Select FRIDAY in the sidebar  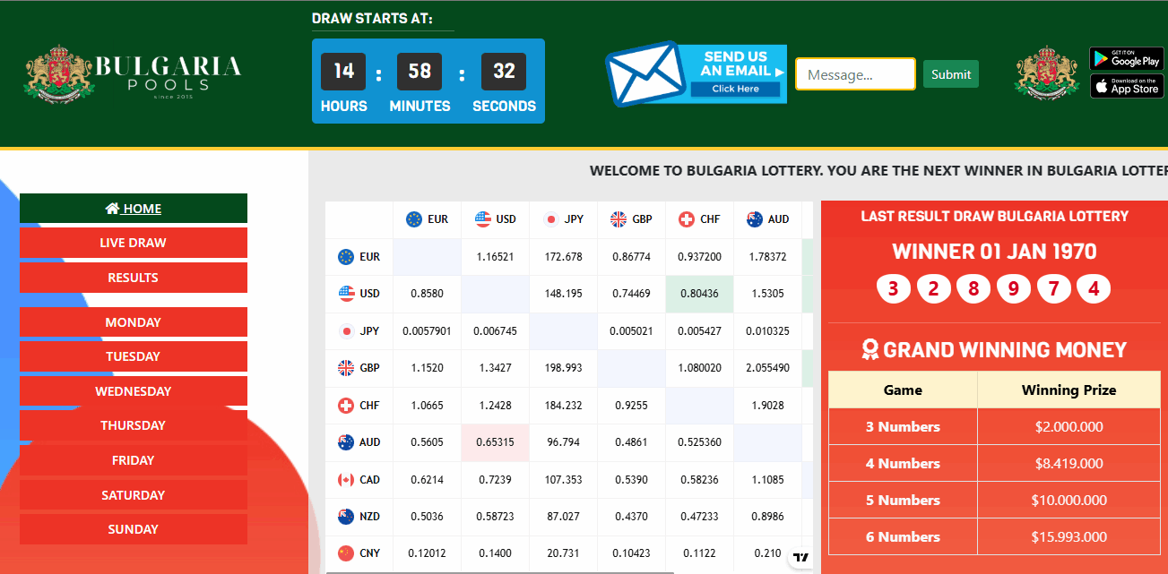pos(134,460)
